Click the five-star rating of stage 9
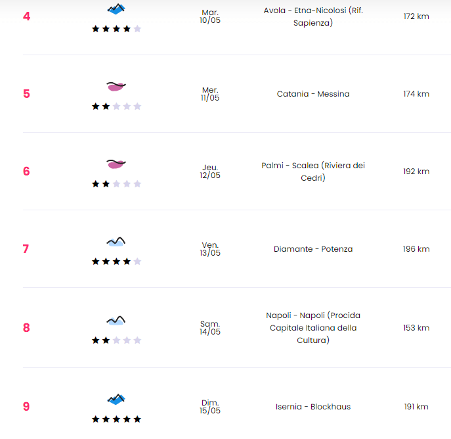The width and height of the screenshot is (451, 439). [x=116, y=419]
